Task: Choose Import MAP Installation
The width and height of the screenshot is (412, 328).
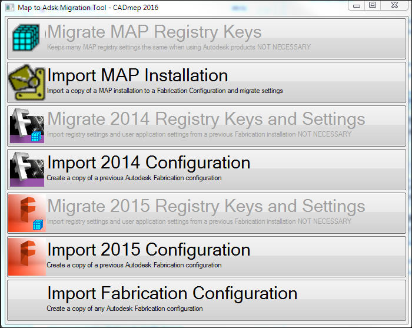Action: [138, 75]
